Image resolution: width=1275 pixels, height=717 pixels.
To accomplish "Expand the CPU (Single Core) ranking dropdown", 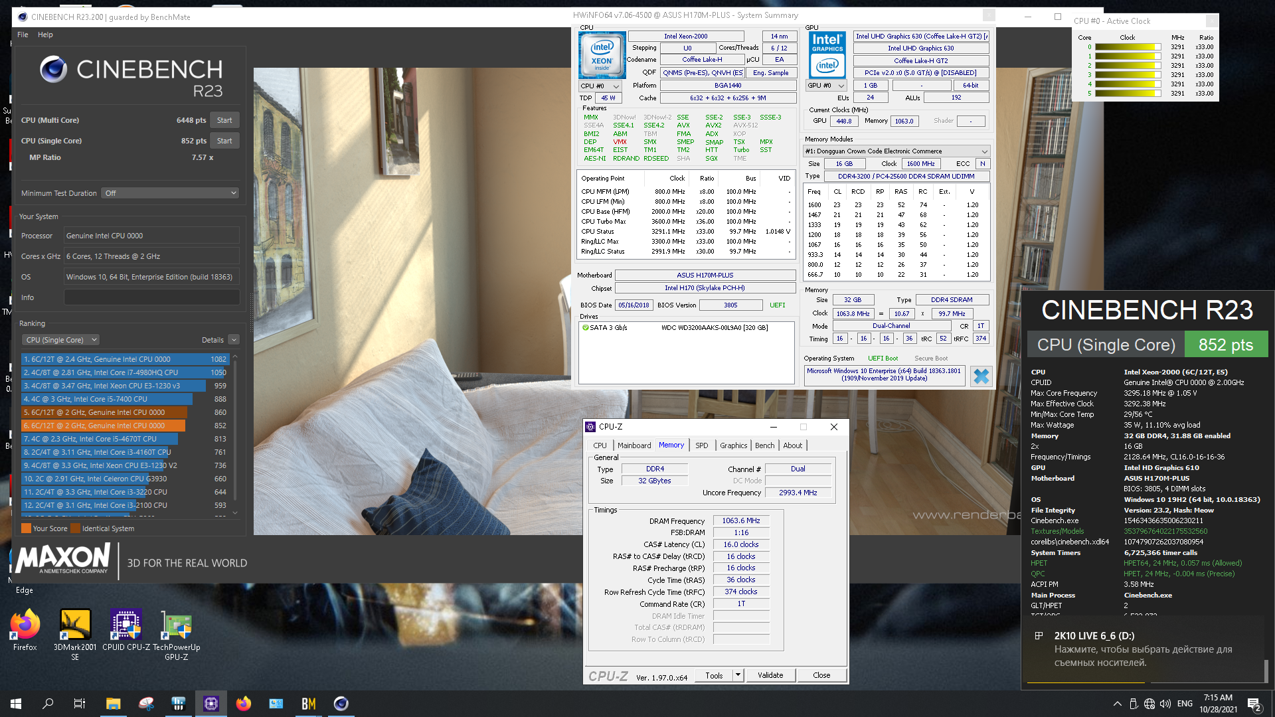I will click(x=60, y=340).
